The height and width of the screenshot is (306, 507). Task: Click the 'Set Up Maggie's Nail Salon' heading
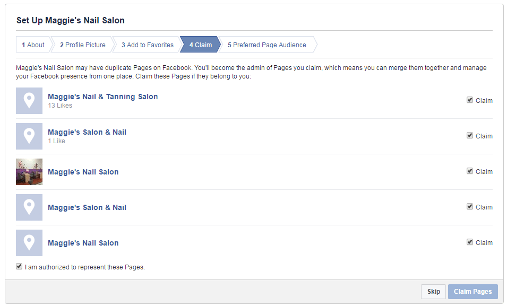(x=71, y=20)
